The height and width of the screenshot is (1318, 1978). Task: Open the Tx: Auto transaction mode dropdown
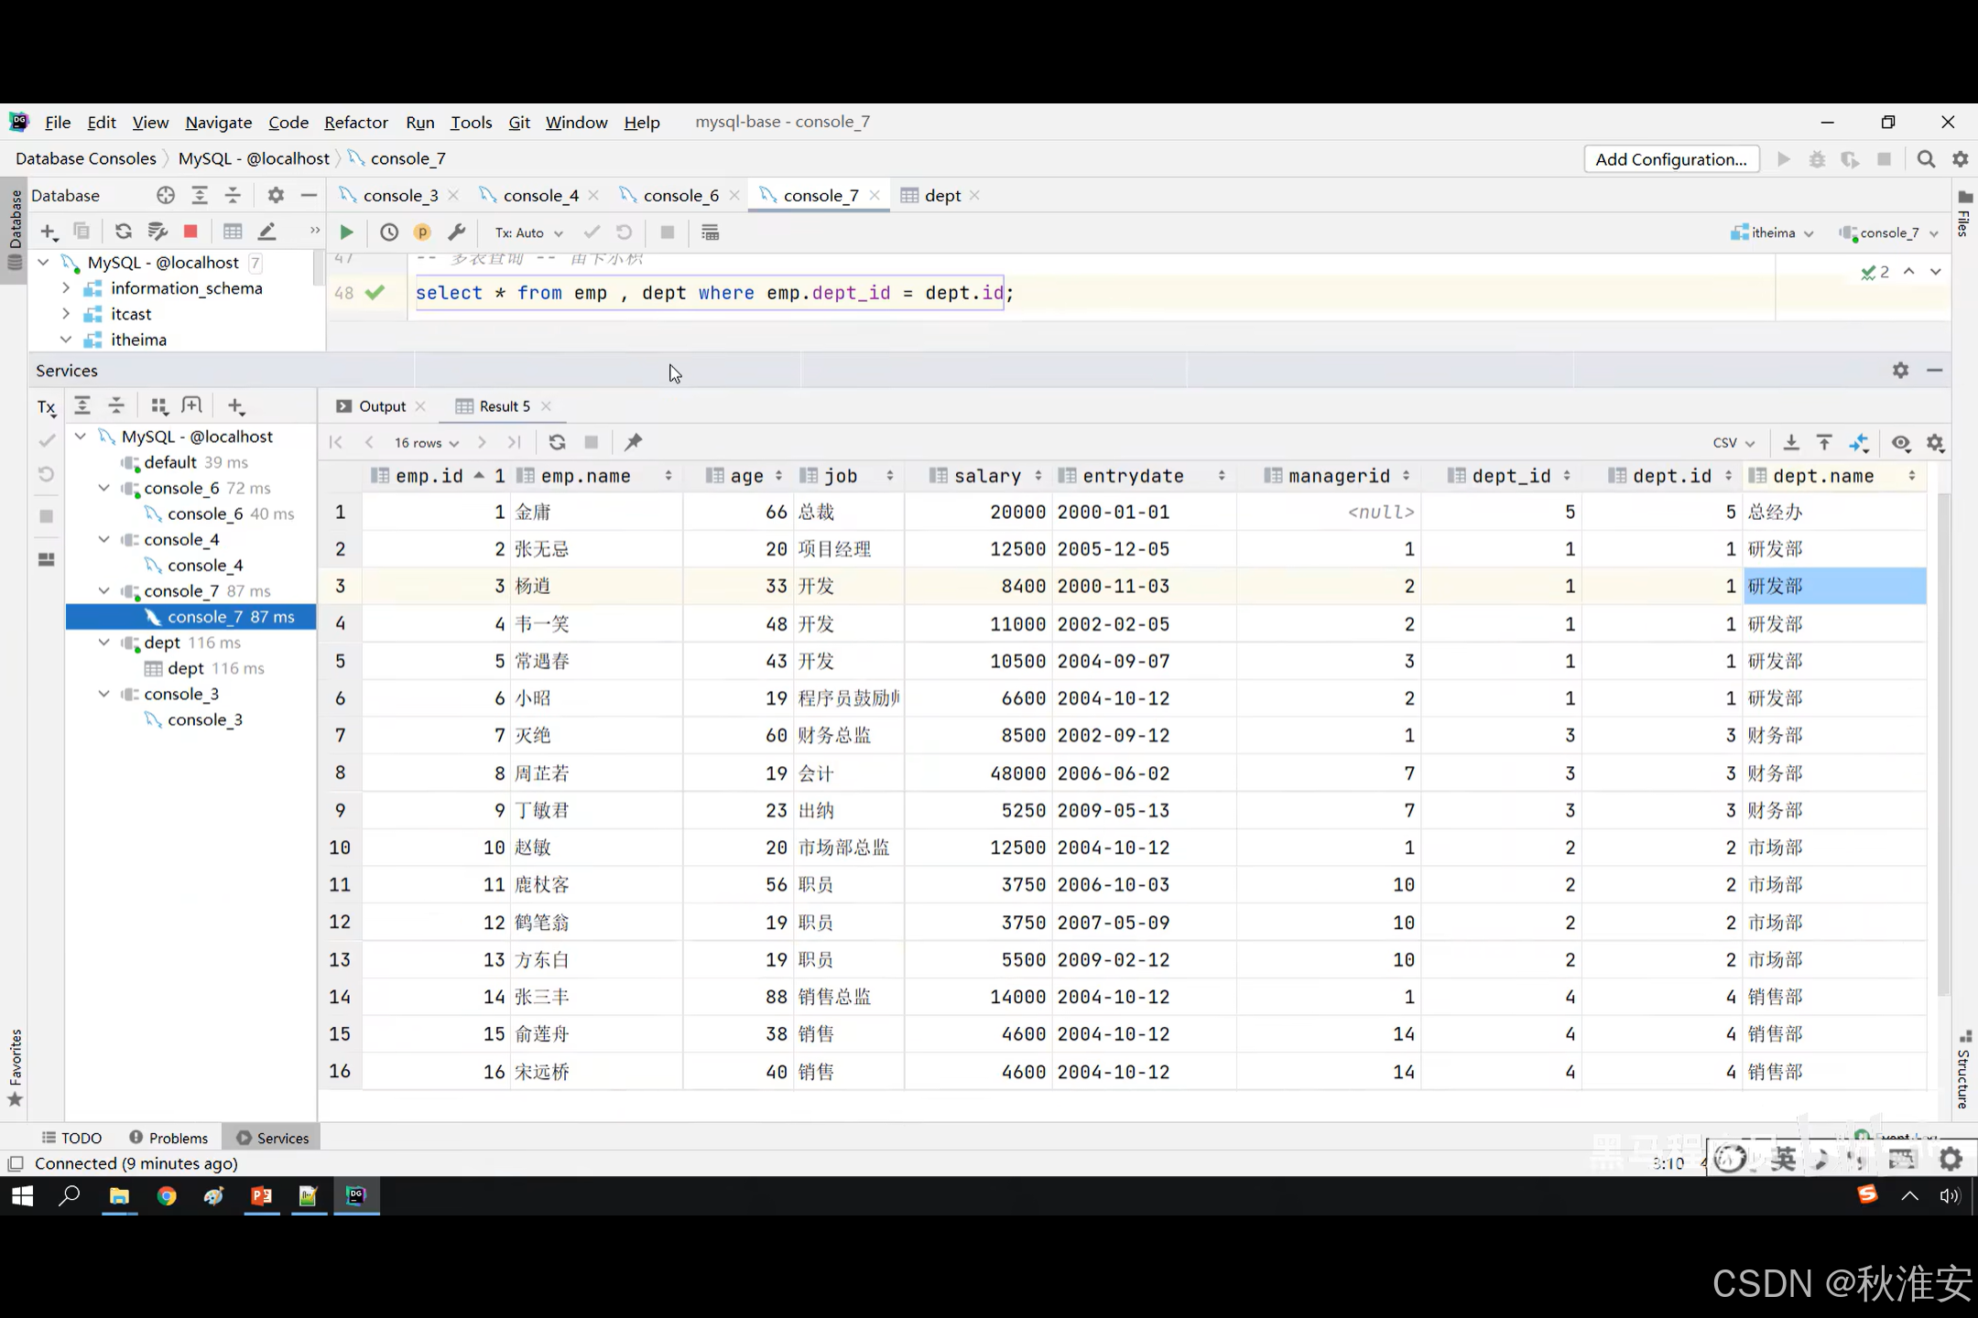coord(528,232)
